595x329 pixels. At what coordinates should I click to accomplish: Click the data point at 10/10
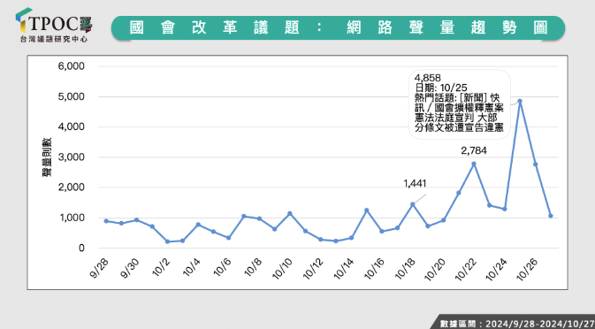[290, 213]
